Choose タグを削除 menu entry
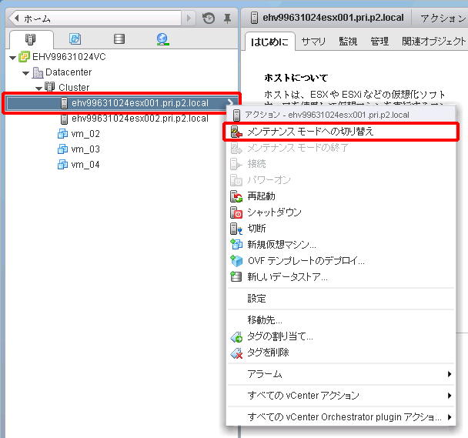 click(268, 353)
